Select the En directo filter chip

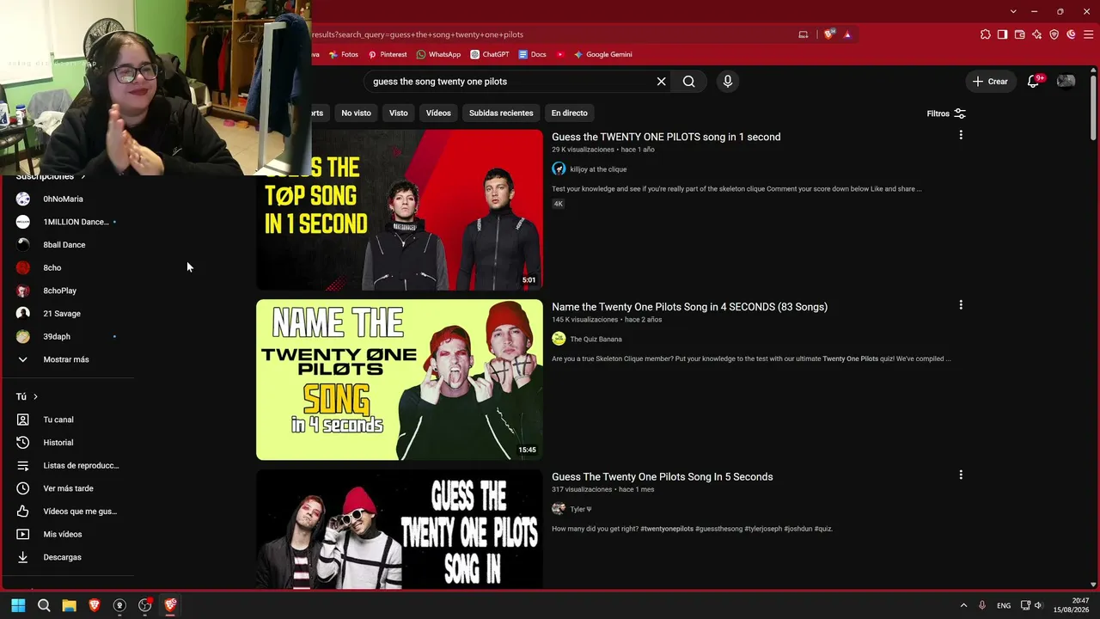point(569,113)
